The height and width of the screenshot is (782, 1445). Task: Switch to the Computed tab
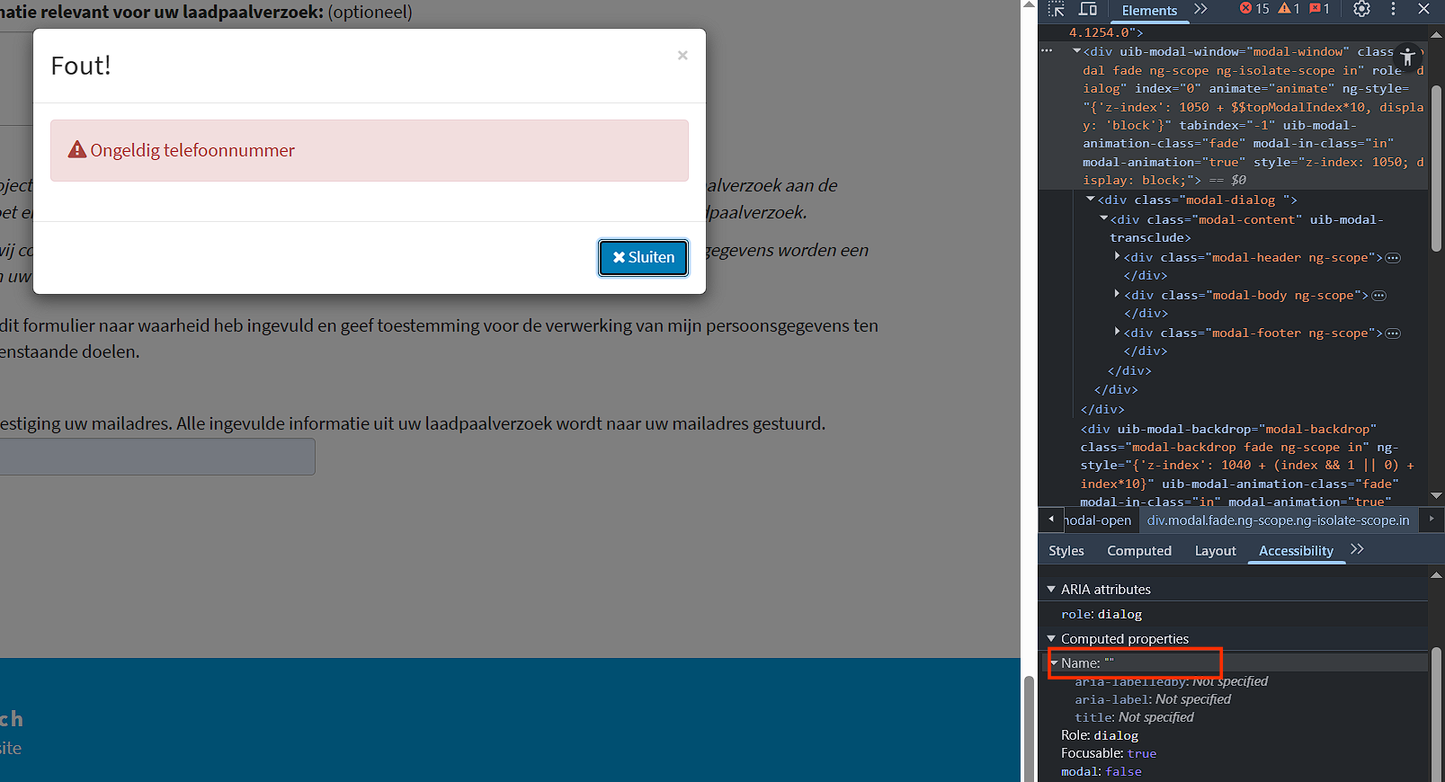(x=1138, y=551)
